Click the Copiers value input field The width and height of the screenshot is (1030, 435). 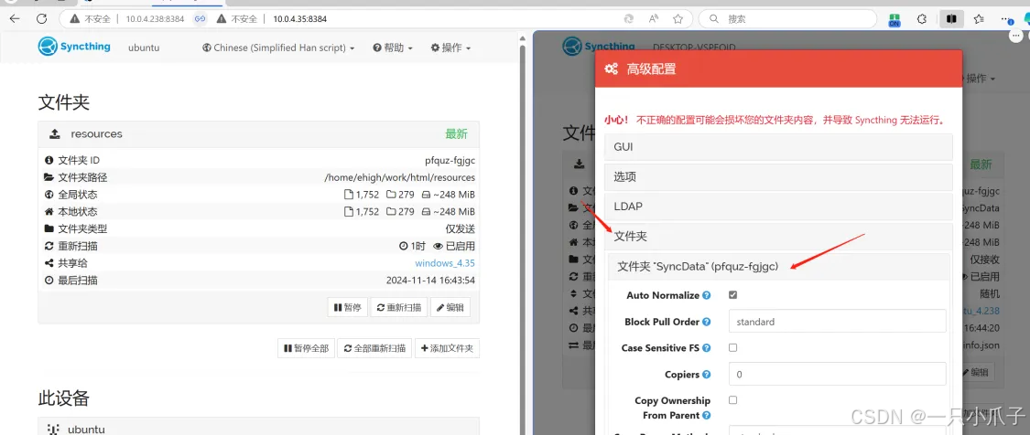pos(838,375)
